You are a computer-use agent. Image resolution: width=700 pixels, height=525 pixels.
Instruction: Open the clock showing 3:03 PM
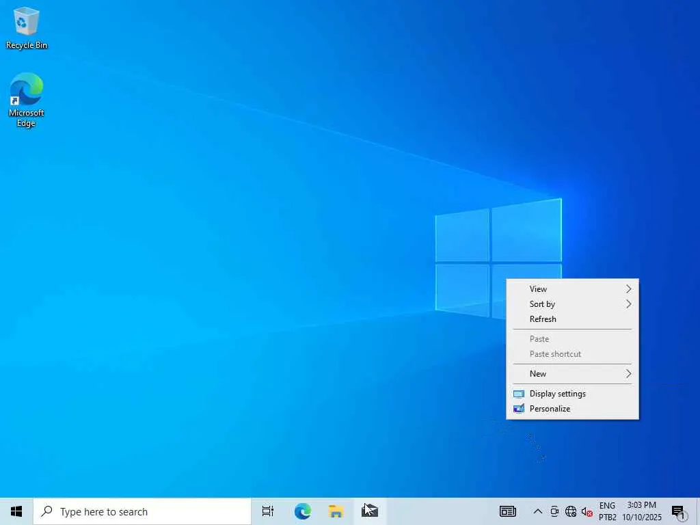(x=642, y=511)
